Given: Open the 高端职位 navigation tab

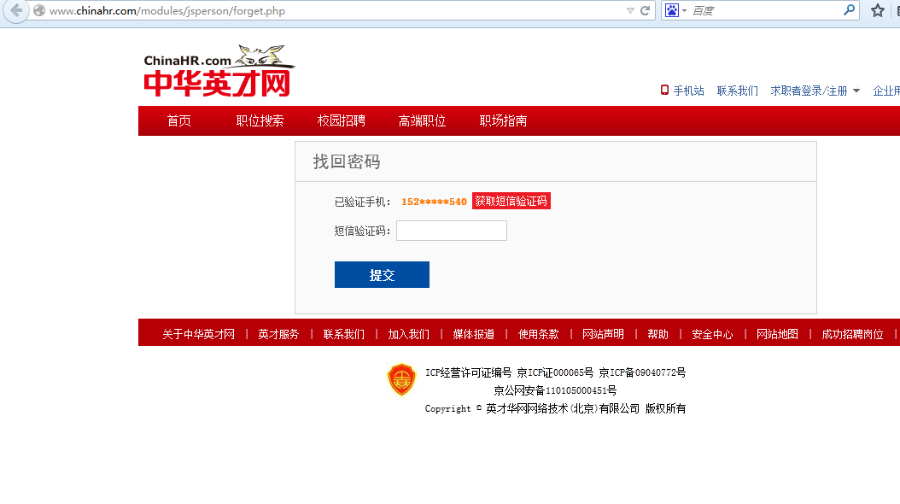Looking at the screenshot, I should [422, 120].
